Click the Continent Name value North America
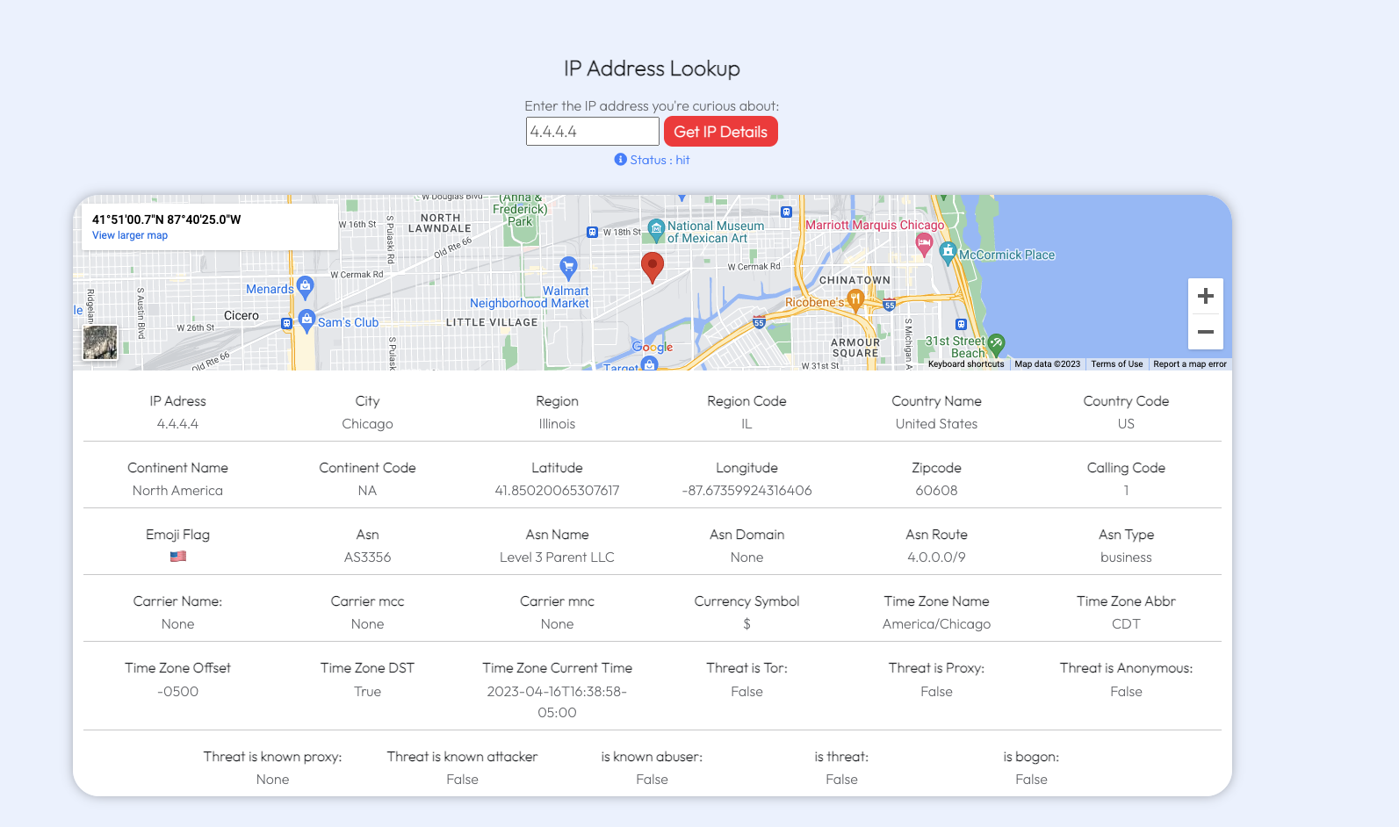 pos(177,491)
